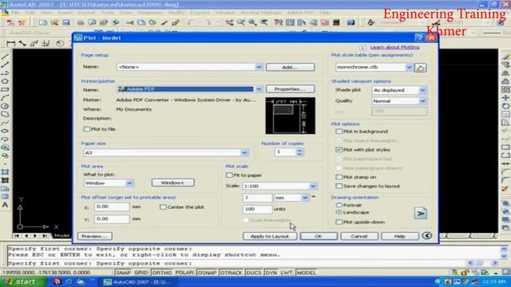Open the mm units dropdown
Image resolution: width=511 pixels, height=287 pixels.
[304, 198]
